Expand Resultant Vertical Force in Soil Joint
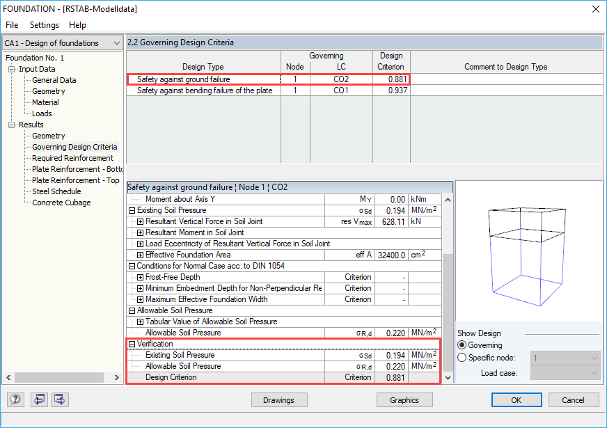The image size is (607, 428). tap(140, 222)
